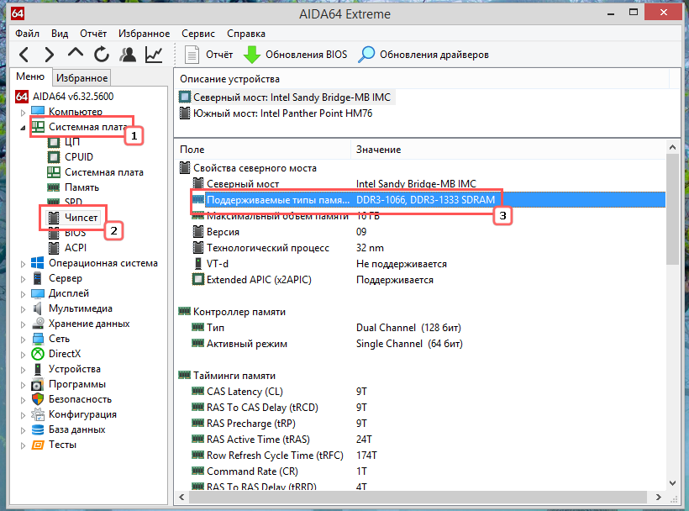Click the vertical scrollbar down arrow
Viewport: 689px width, 511px height.
click(672, 483)
